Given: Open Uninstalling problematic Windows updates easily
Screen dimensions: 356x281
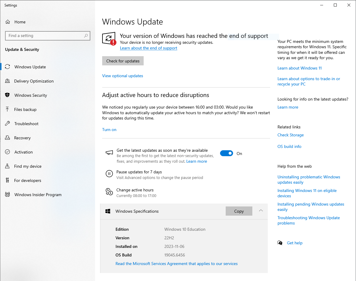Looking at the screenshot, I should click(x=309, y=180).
